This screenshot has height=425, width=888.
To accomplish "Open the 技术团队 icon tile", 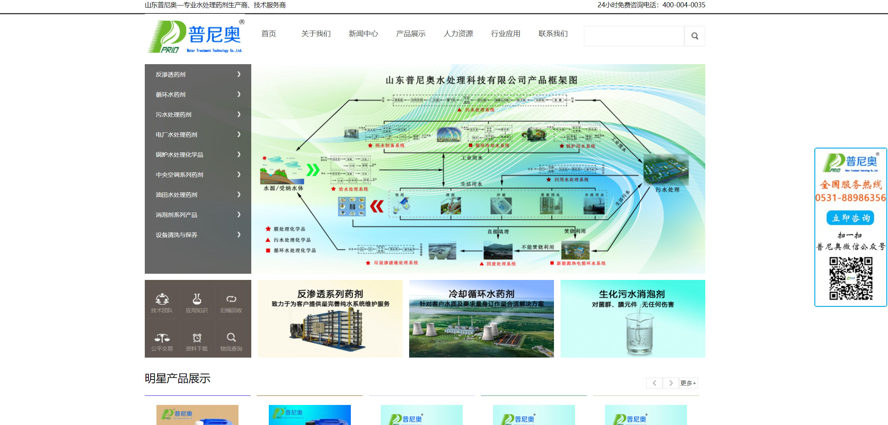I will [x=162, y=303].
